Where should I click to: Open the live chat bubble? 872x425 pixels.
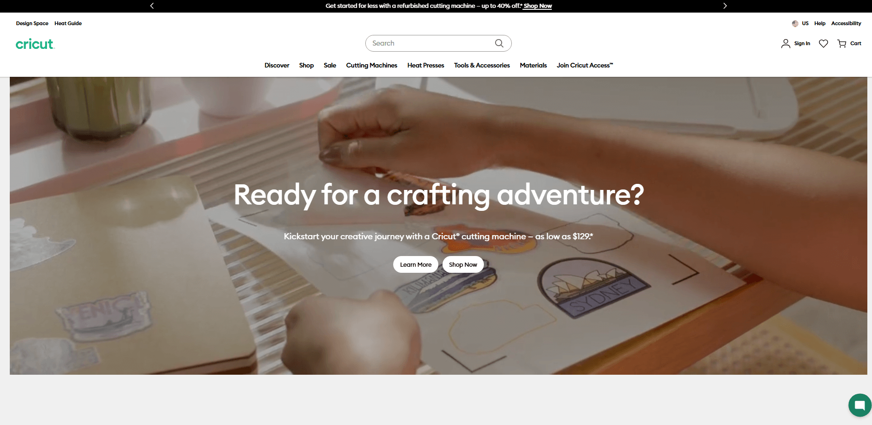click(860, 405)
